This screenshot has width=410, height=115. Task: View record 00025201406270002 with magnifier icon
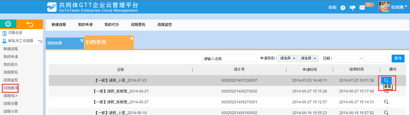(x=386, y=91)
